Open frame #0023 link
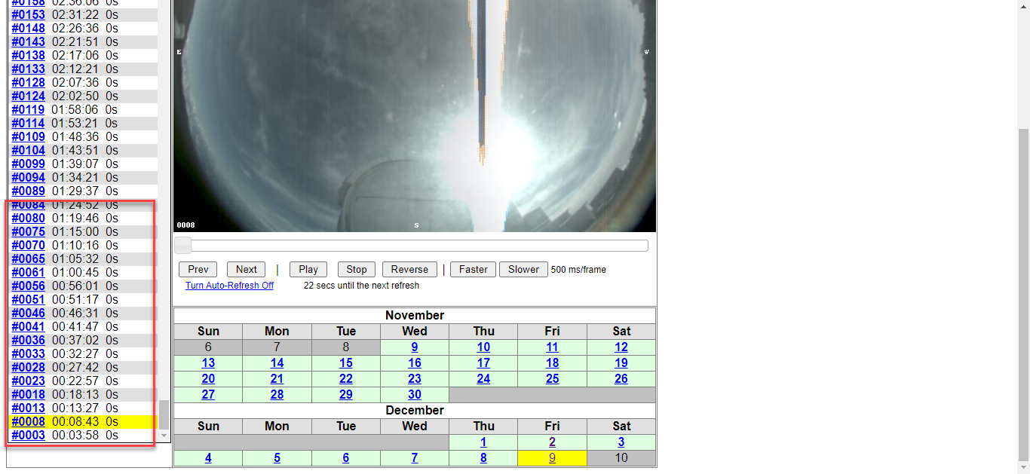Image resolution: width=1030 pixels, height=474 pixels. coord(29,381)
